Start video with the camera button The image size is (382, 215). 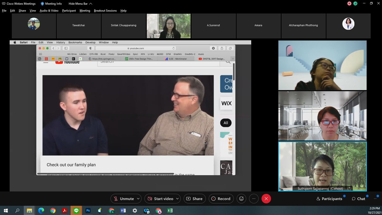[x=160, y=199]
